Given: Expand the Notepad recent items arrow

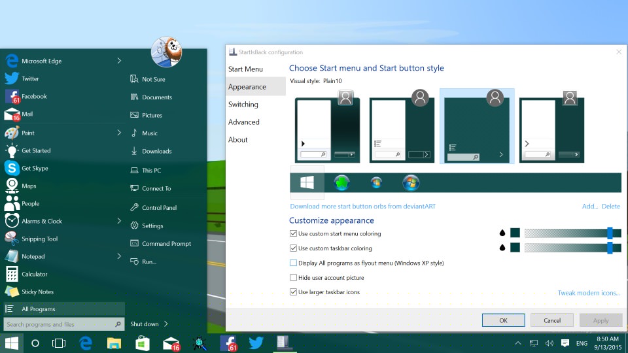Looking at the screenshot, I should coord(119,256).
